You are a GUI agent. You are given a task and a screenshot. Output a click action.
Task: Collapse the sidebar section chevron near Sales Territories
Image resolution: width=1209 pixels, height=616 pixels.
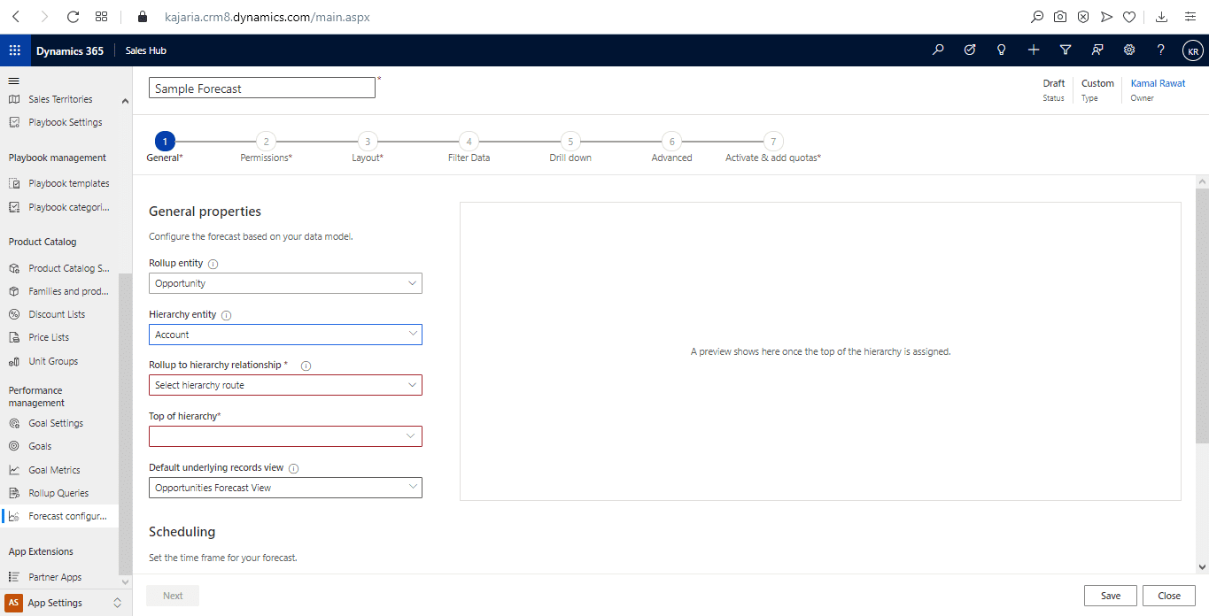(x=125, y=101)
